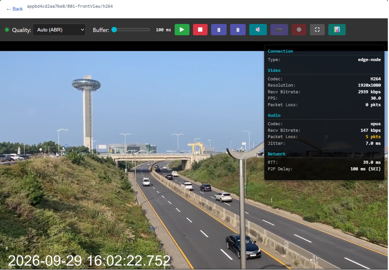Open the Quality dropdown showing Auto (ABR)
Viewport: 389px width, 270px height.
[59, 30]
